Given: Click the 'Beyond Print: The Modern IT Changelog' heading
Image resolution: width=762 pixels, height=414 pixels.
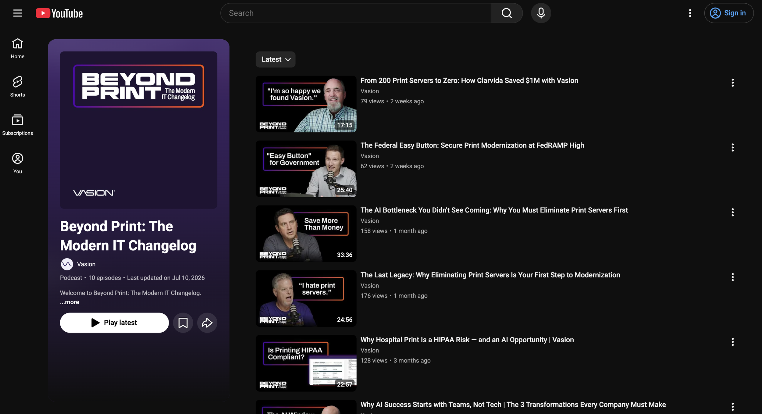Looking at the screenshot, I should coord(128,236).
